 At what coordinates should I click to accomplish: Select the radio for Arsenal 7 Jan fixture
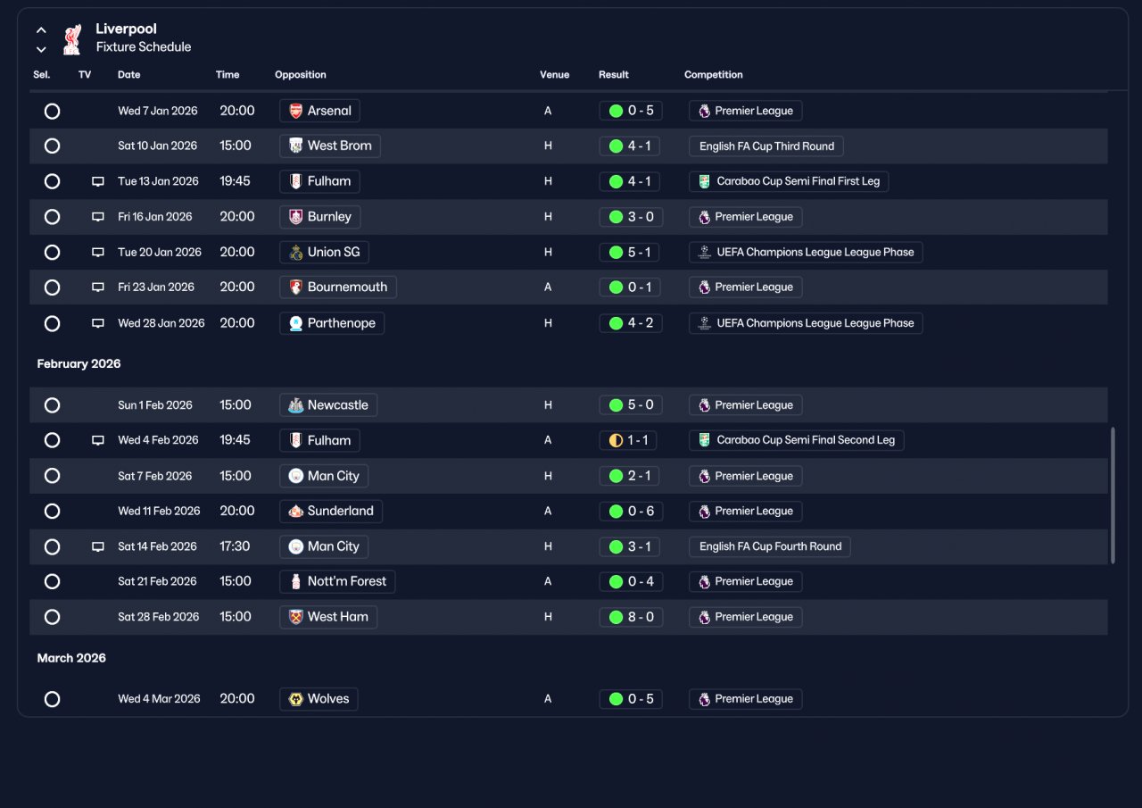52,111
